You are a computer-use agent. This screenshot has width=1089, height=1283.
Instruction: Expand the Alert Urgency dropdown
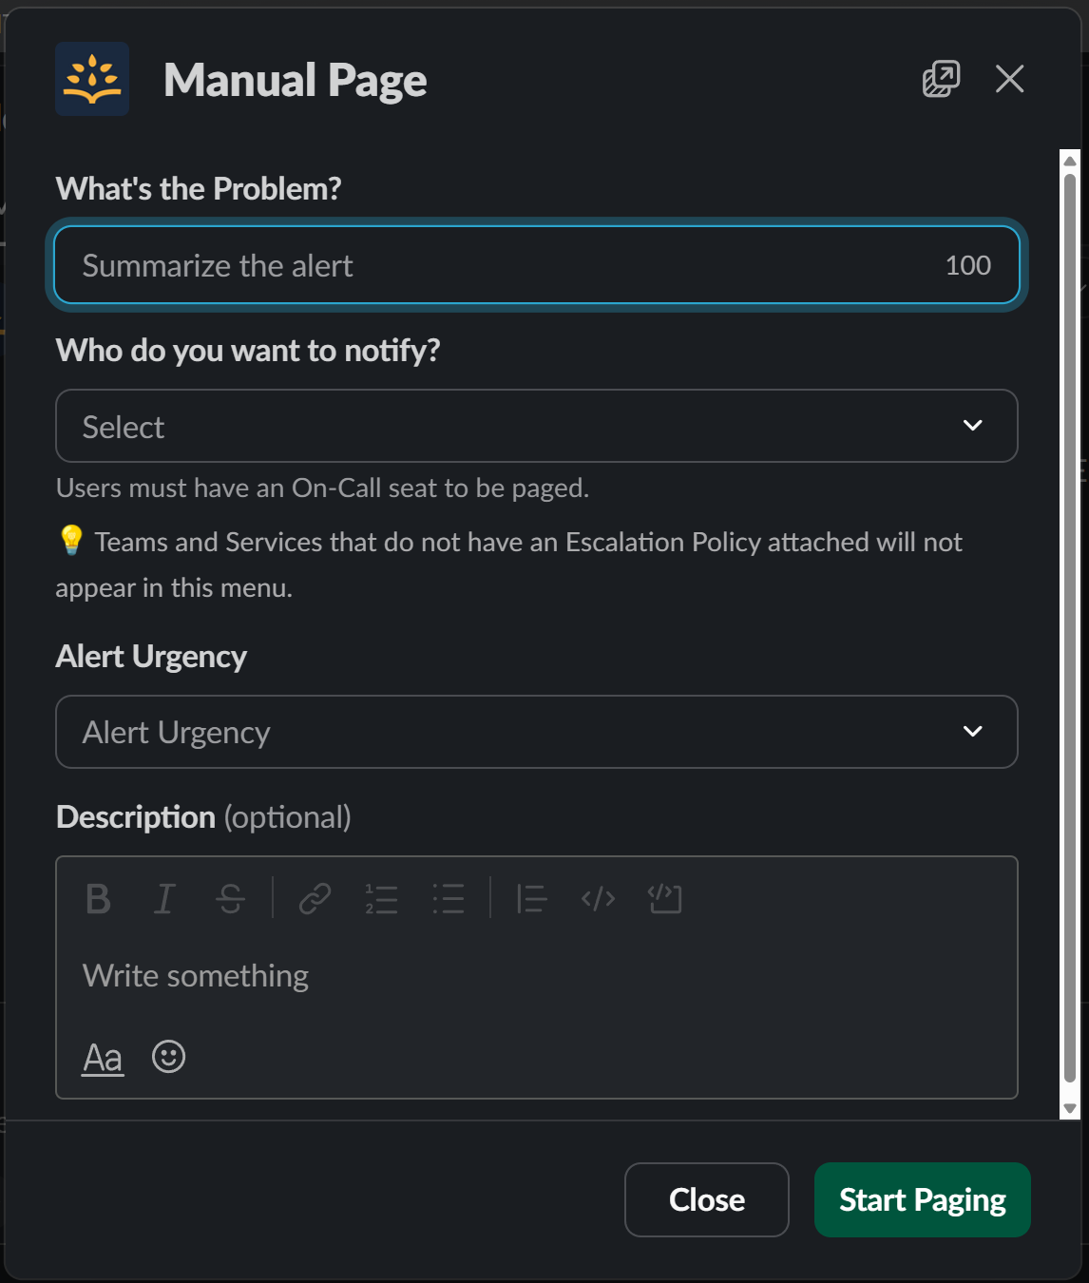537,732
